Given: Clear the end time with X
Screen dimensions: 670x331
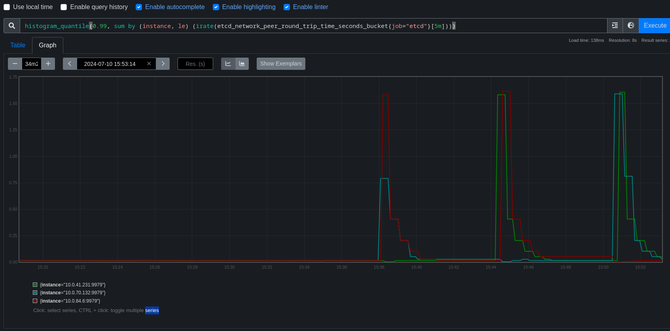Looking at the screenshot, I should 149,64.
